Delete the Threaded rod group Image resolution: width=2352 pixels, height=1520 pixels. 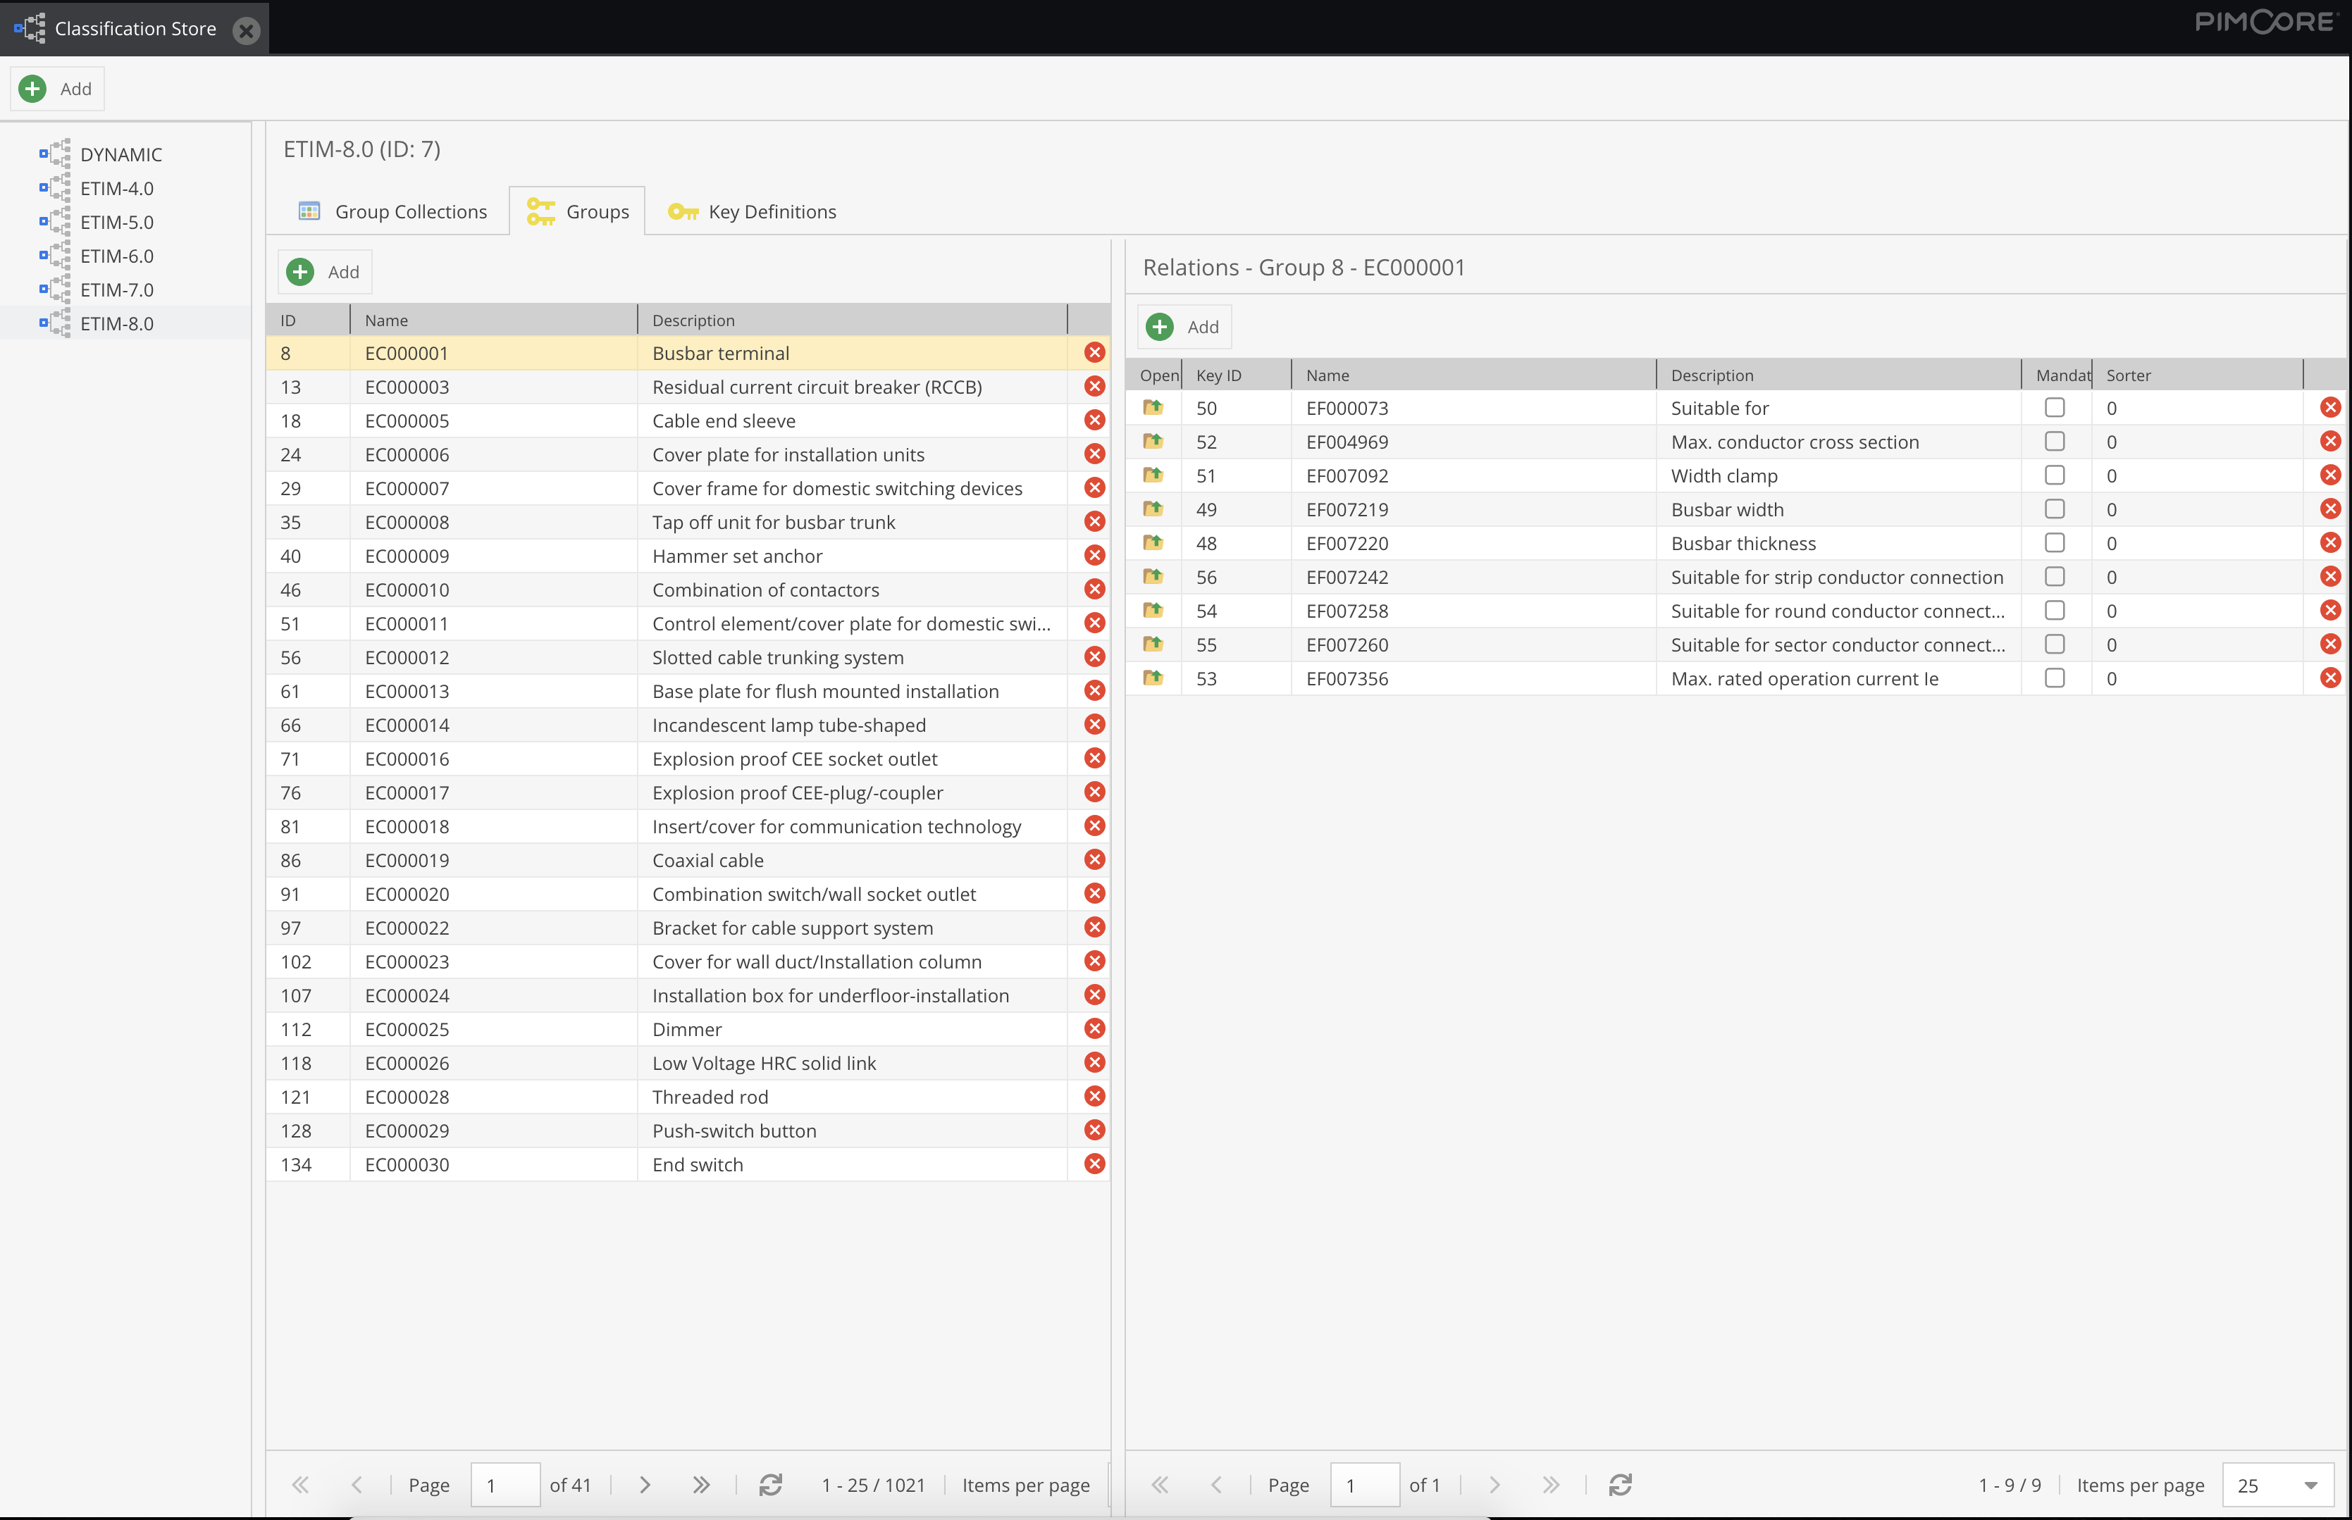1094,1095
